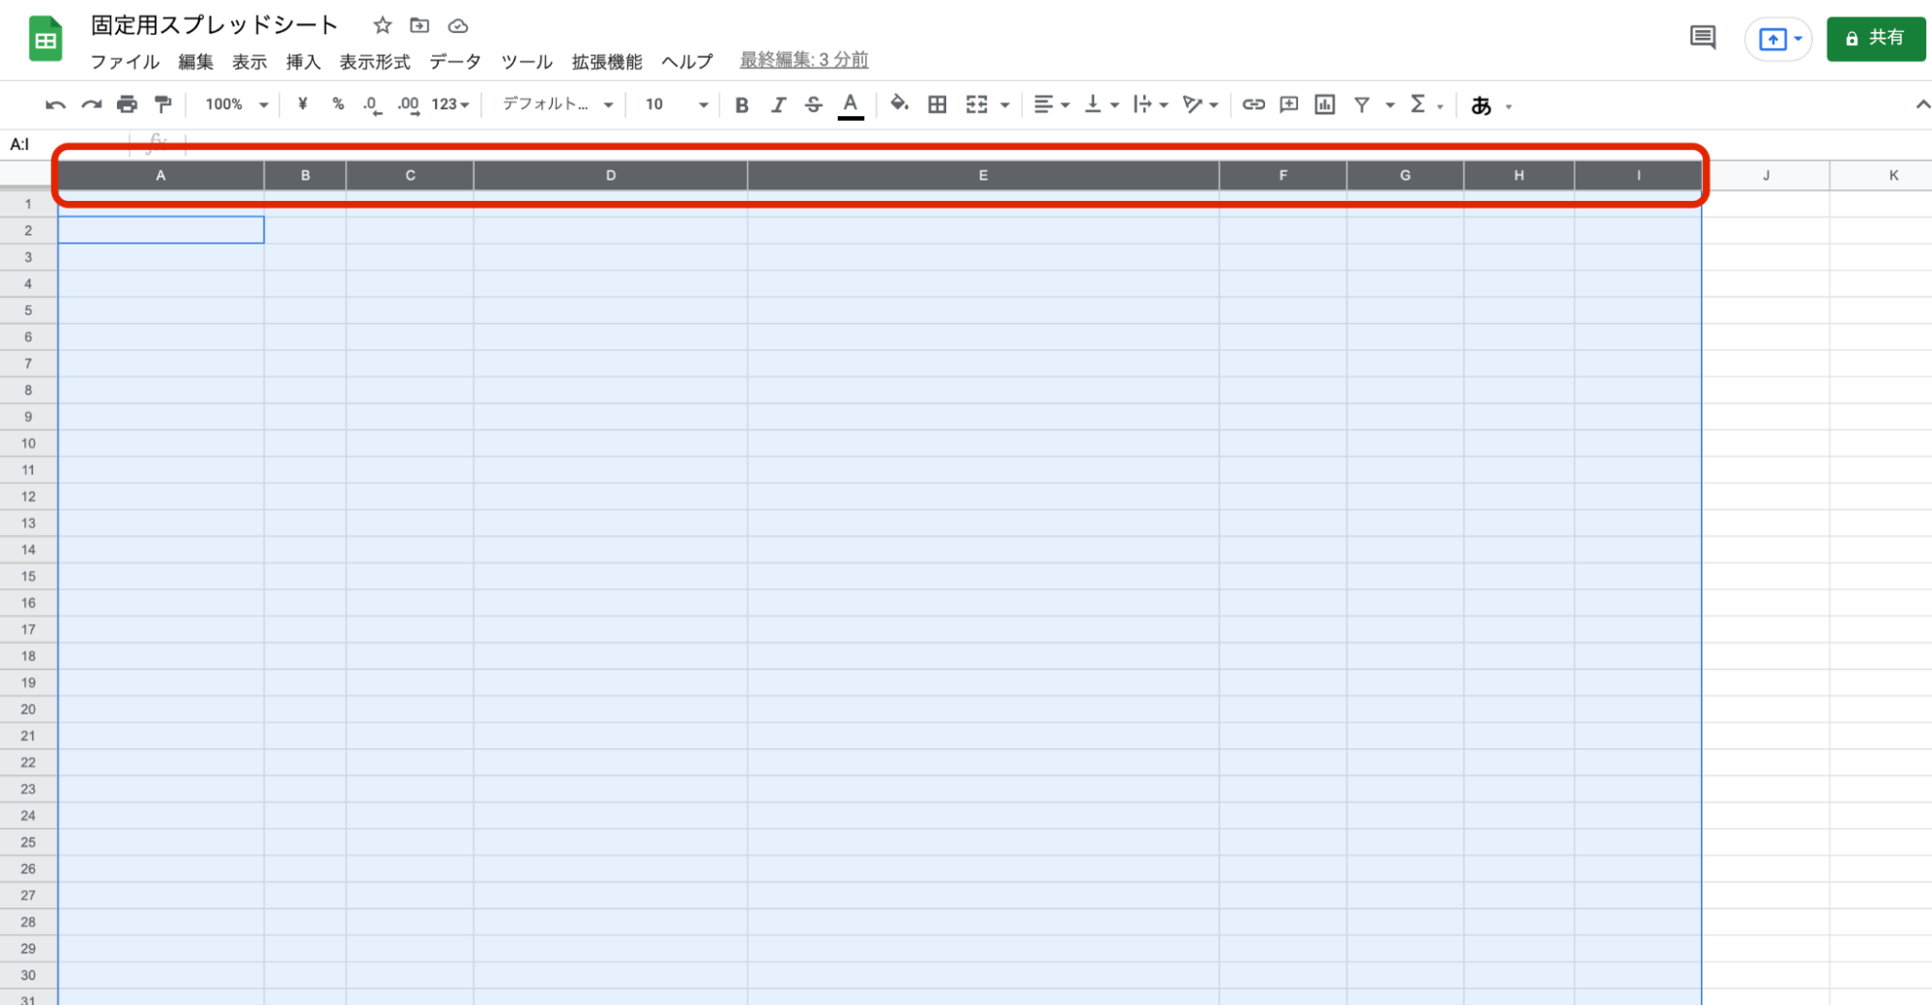Select column K header
1932x1006 pixels.
pyautogui.click(x=1881, y=175)
